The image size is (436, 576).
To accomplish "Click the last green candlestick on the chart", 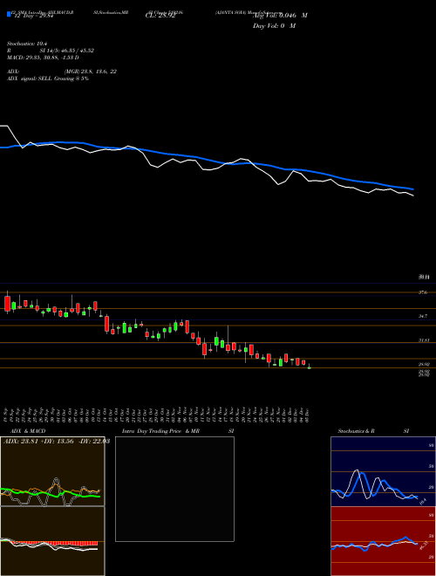I will pos(309,367).
